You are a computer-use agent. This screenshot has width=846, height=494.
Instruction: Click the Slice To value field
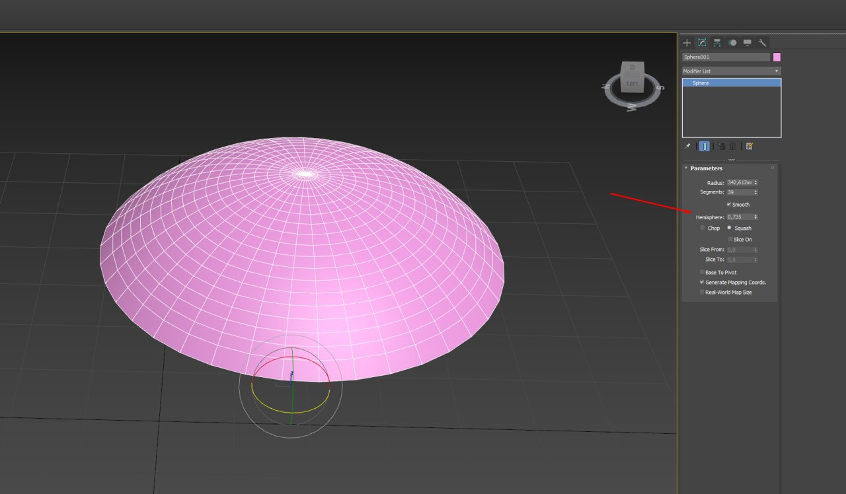click(739, 260)
